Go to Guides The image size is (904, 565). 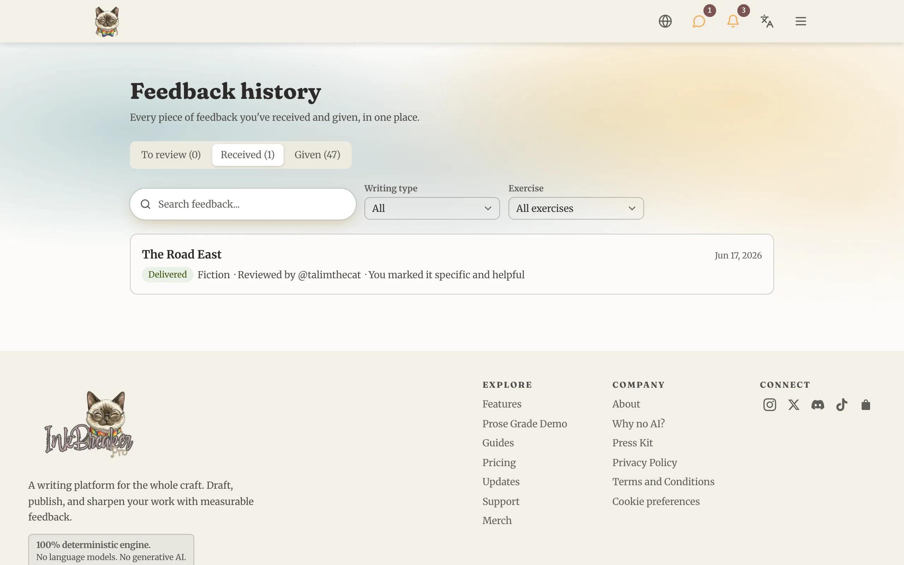point(498,443)
